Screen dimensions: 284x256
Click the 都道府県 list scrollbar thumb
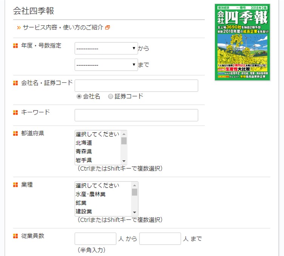(x=124, y=141)
